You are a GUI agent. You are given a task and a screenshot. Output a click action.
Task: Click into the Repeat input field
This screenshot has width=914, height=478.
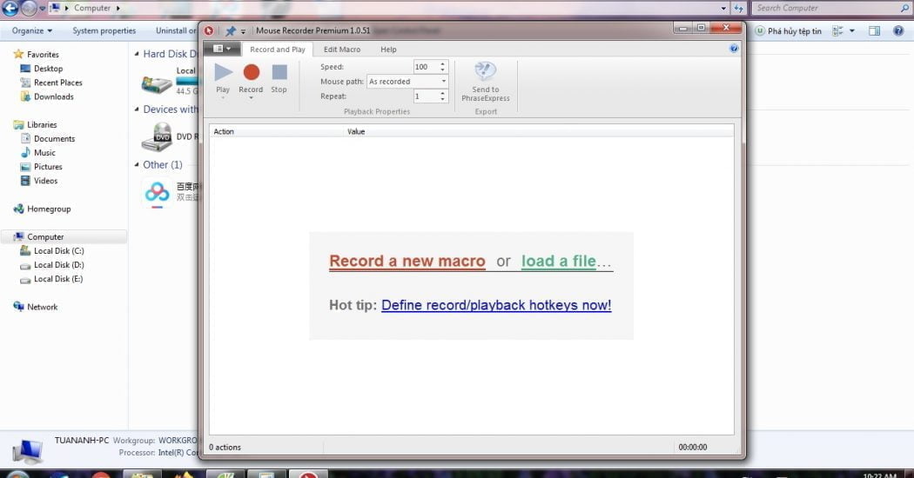[x=426, y=96]
